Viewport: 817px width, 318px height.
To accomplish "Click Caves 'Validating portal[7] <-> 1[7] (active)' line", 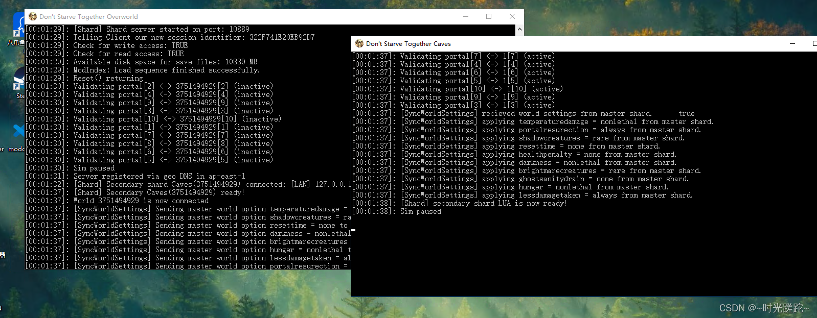I will point(453,56).
